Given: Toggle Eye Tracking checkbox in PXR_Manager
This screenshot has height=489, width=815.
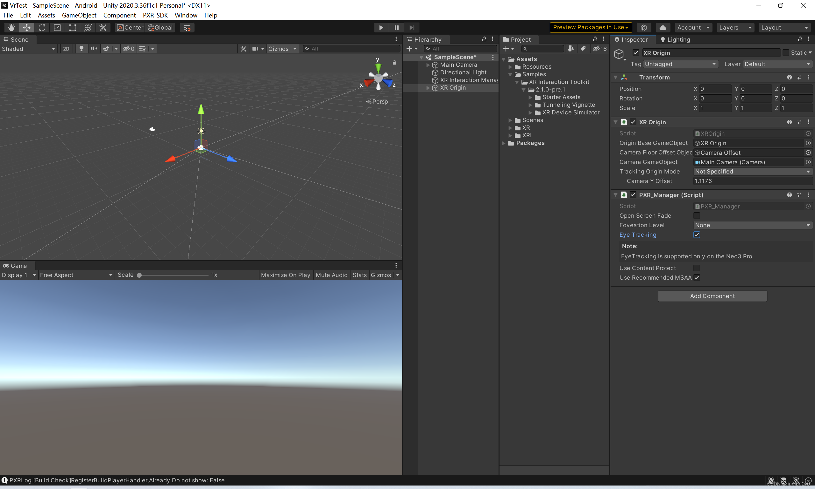Looking at the screenshot, I should [697, 234].
